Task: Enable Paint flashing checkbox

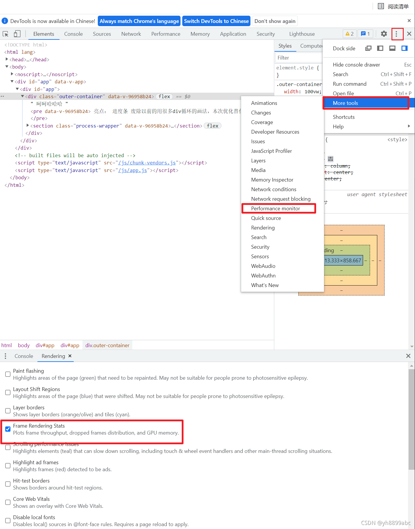Action: [x=8, y=374]
